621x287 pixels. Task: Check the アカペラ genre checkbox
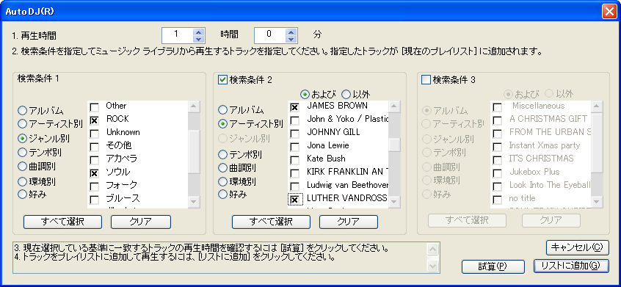[94, 160]
